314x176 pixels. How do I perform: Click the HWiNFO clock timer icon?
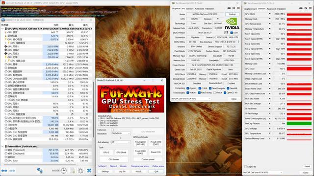63,171
